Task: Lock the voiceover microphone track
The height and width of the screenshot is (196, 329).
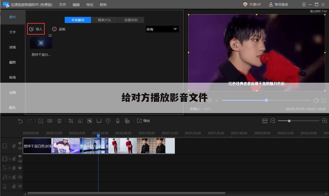Action: [14, 186]
